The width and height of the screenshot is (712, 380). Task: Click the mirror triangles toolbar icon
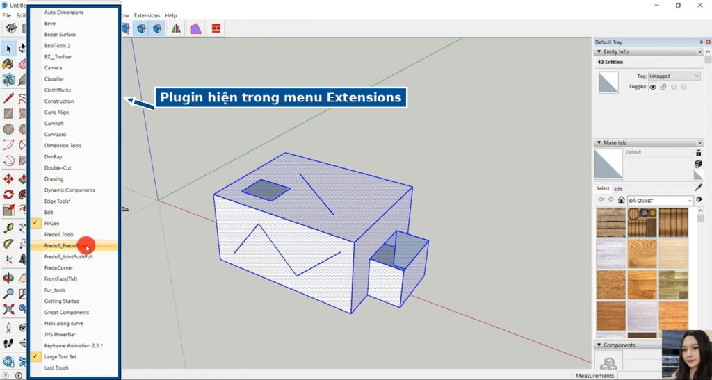[x=176, y=28]
